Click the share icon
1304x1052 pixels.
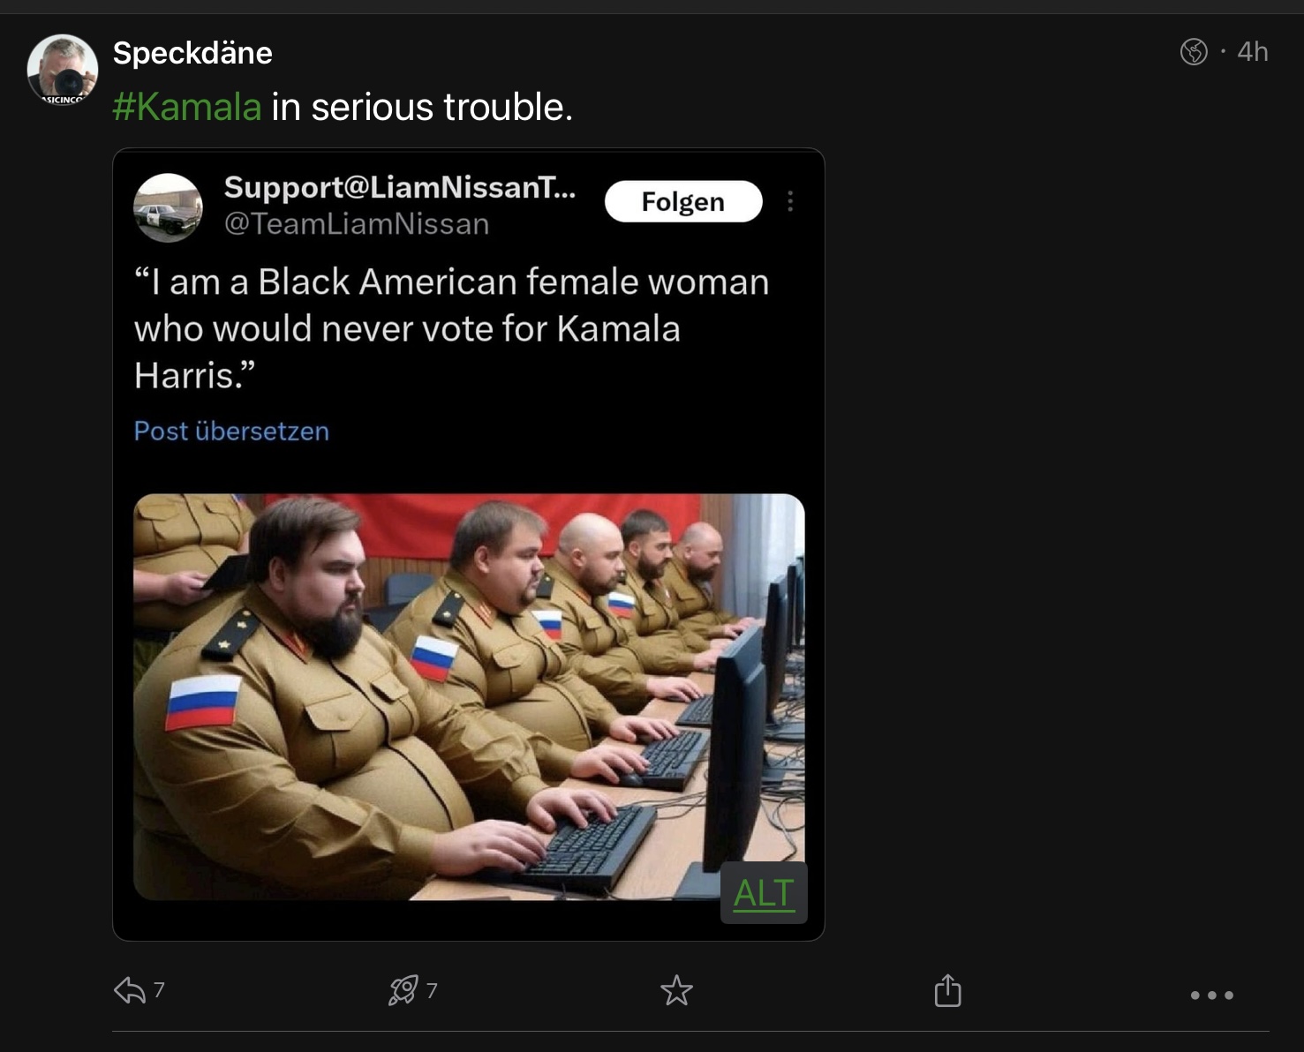[947, 990]
